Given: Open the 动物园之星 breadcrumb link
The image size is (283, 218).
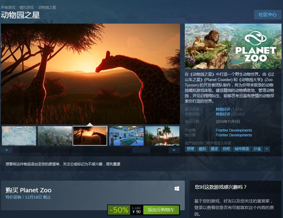Looking at the screenshot, I should (47, 7).
